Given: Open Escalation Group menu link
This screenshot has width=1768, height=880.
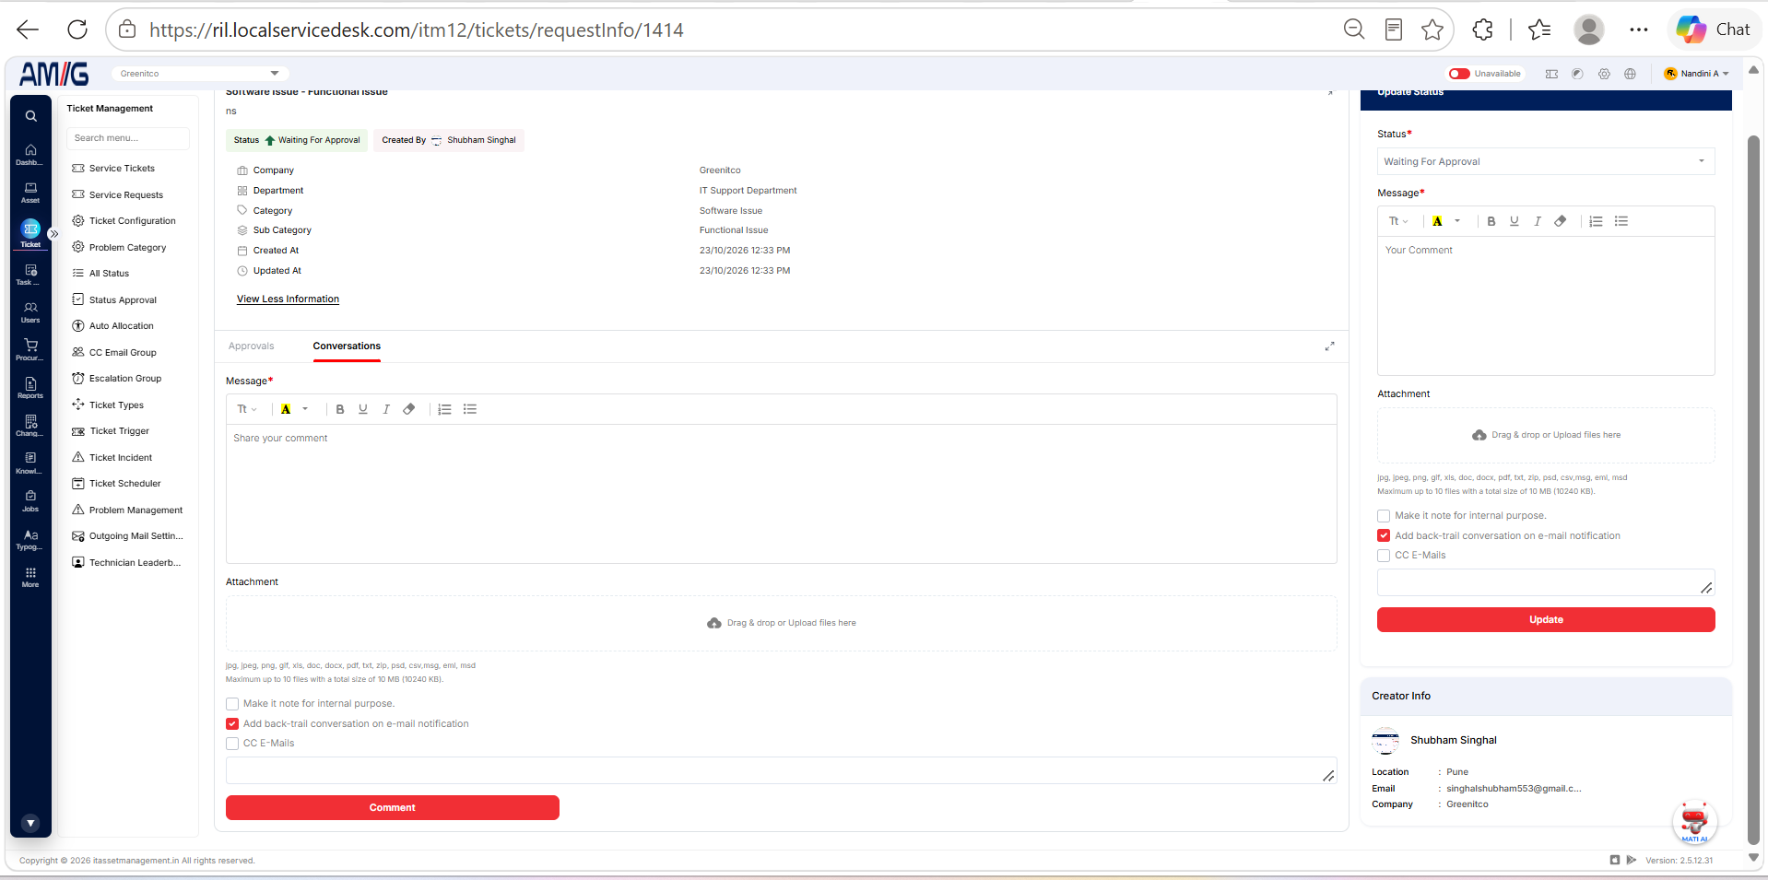Looking at the screenshot, I should [x=124, y=379].
